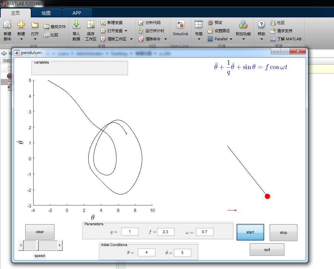Click the speed slider left arrow

pyautogui.click(x=21, y=245)
